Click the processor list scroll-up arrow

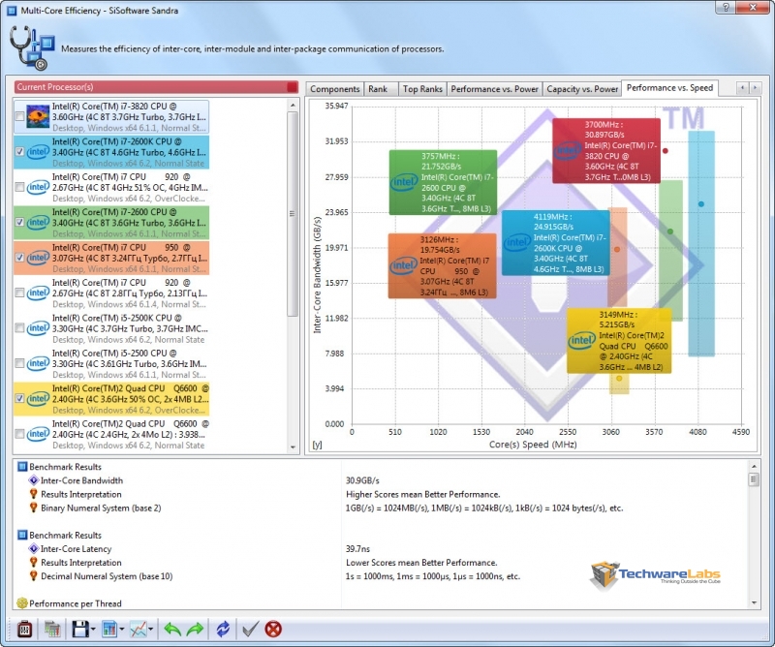pyautogui.click(x=293, y=105)
